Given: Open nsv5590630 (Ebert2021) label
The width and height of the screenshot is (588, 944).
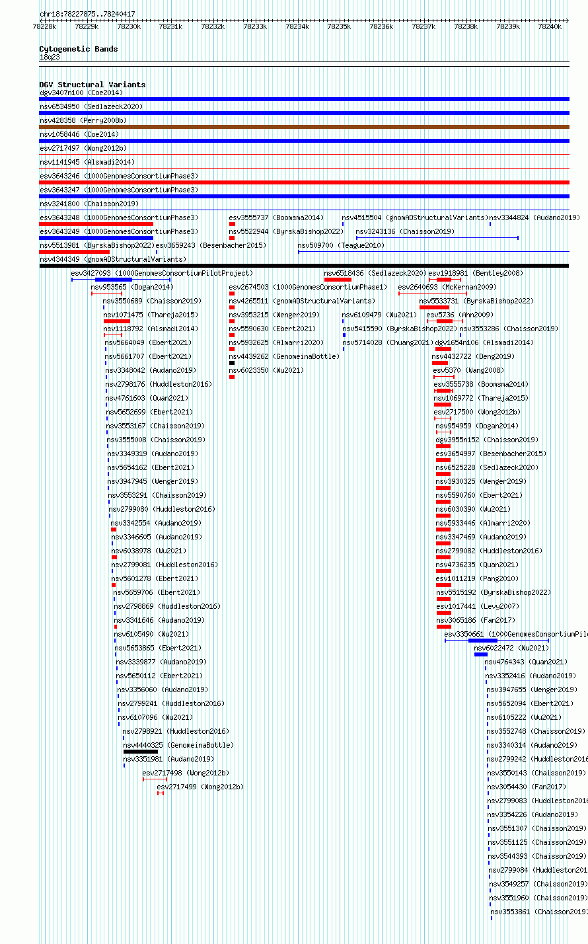Looking at the screenshot, I should 273,329.
